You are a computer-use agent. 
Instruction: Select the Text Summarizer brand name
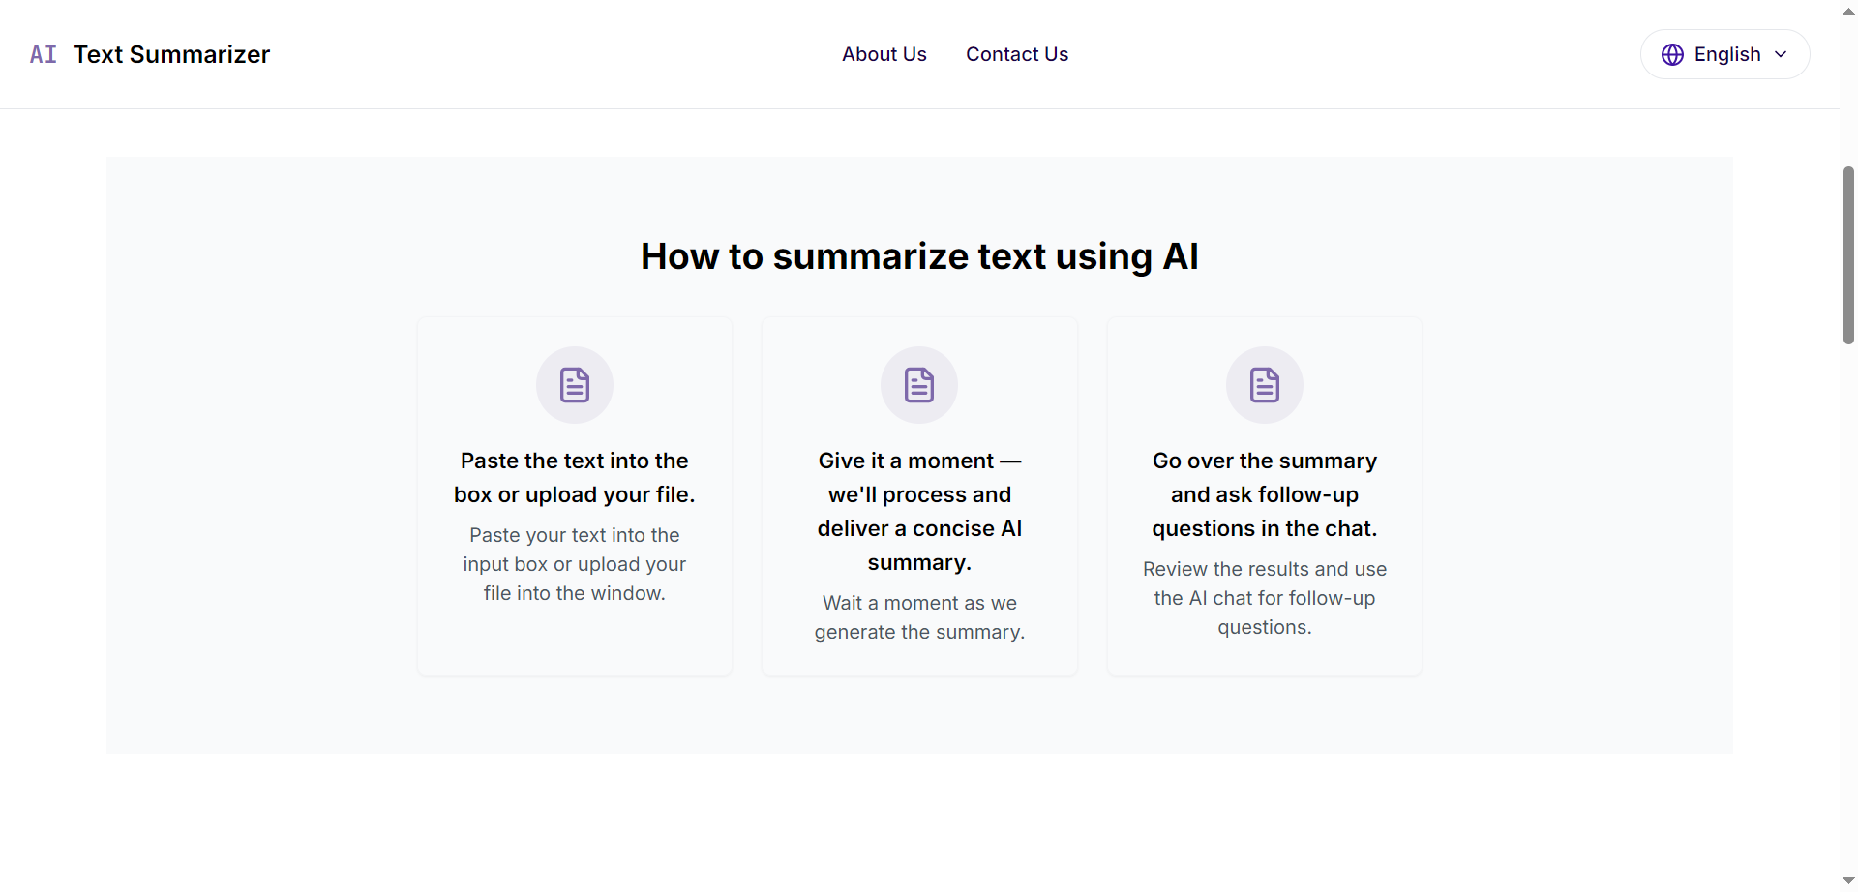pyautogui.click(x=172, y=54)
